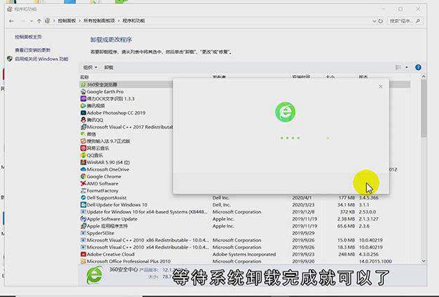Viewport: 439px width, 297px height.
Task: Click the Adobe Photoshop CC 2019 icon
Action: click(x=83, y=112)
